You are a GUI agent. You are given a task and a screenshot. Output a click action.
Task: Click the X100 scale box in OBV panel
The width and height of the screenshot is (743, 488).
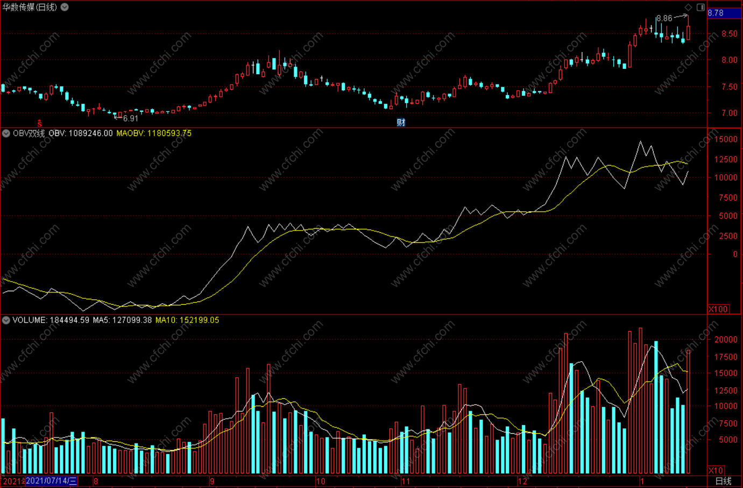click(x=718, y=309)
